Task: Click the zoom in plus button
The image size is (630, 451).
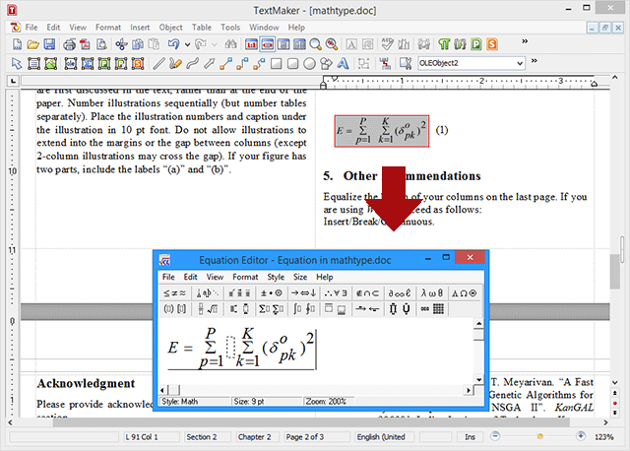Action: pos(581,436)
